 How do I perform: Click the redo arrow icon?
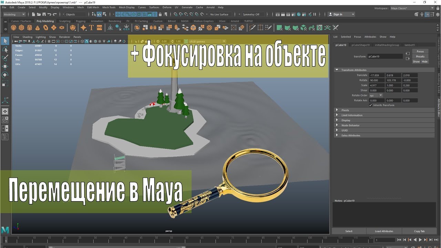point(55,14)
